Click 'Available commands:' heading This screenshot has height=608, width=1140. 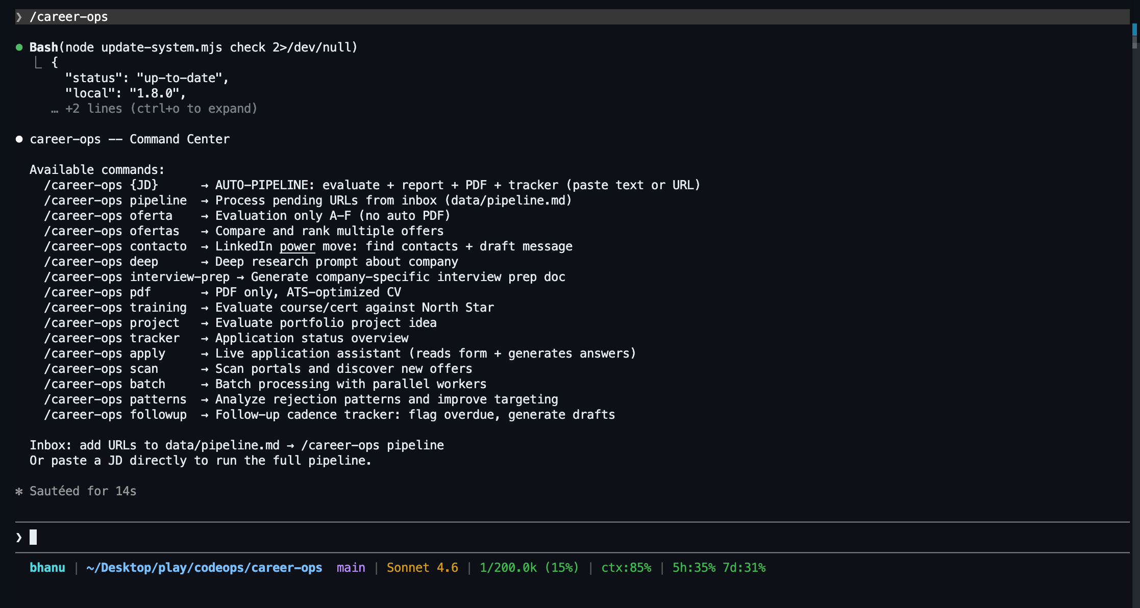pyautogui.click(x=97, y=170)
